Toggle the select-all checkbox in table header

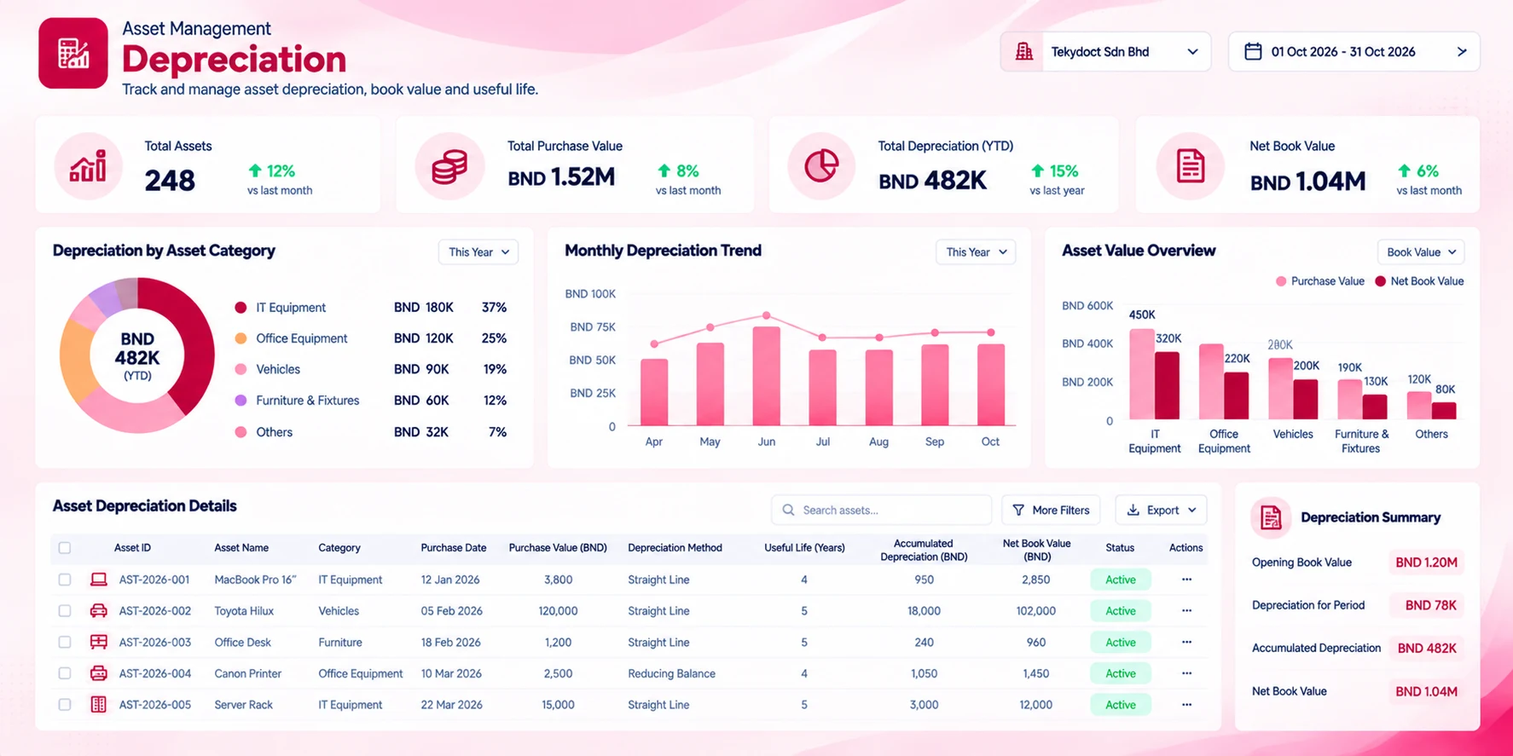coord(65,548)
